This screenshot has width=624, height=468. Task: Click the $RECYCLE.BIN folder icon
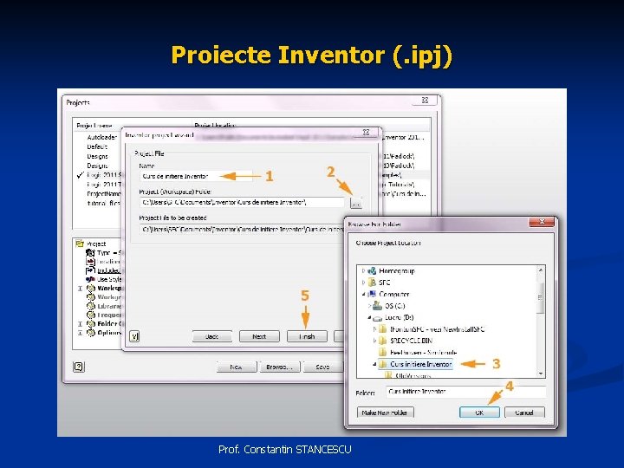tap(383, 341)
